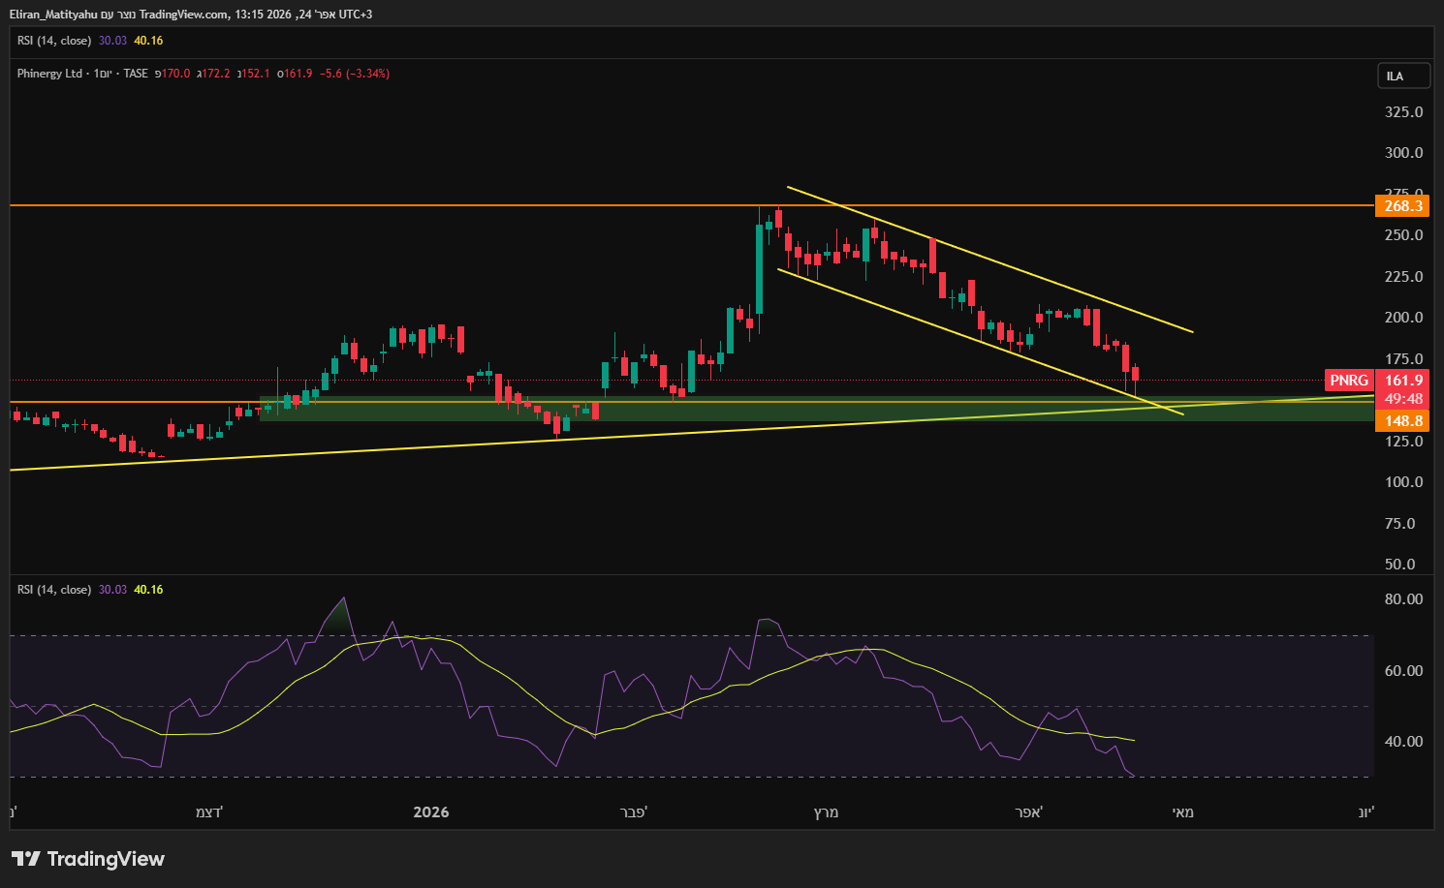Click the 2026 label on the time axis
Image resolution: width=1444 pixels, height=888 pixels.
(431, 812)
